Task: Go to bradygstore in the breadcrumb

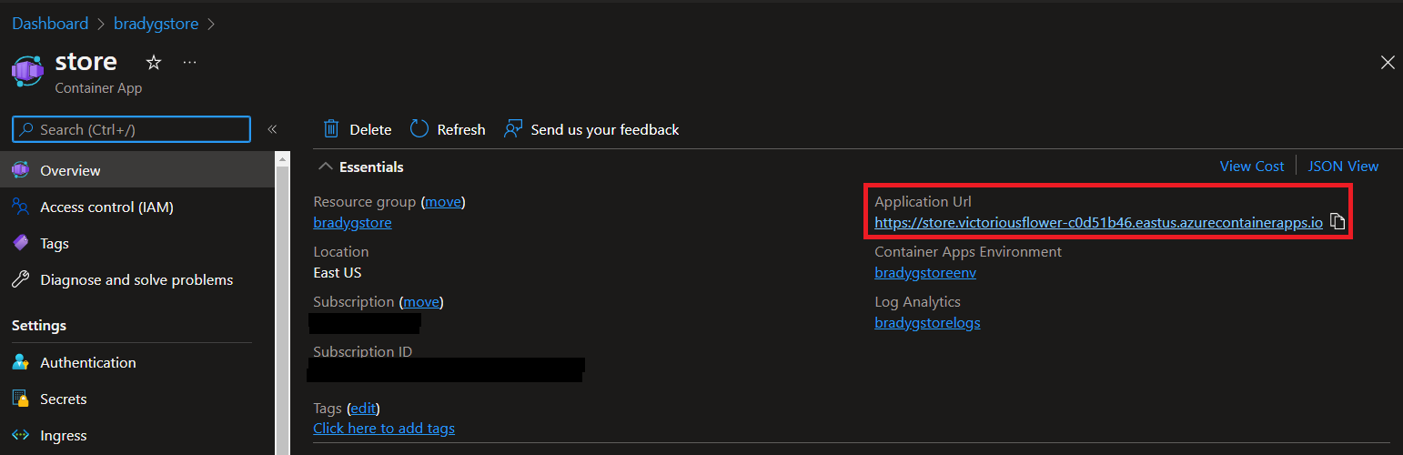Action: (x=156, y=24)
